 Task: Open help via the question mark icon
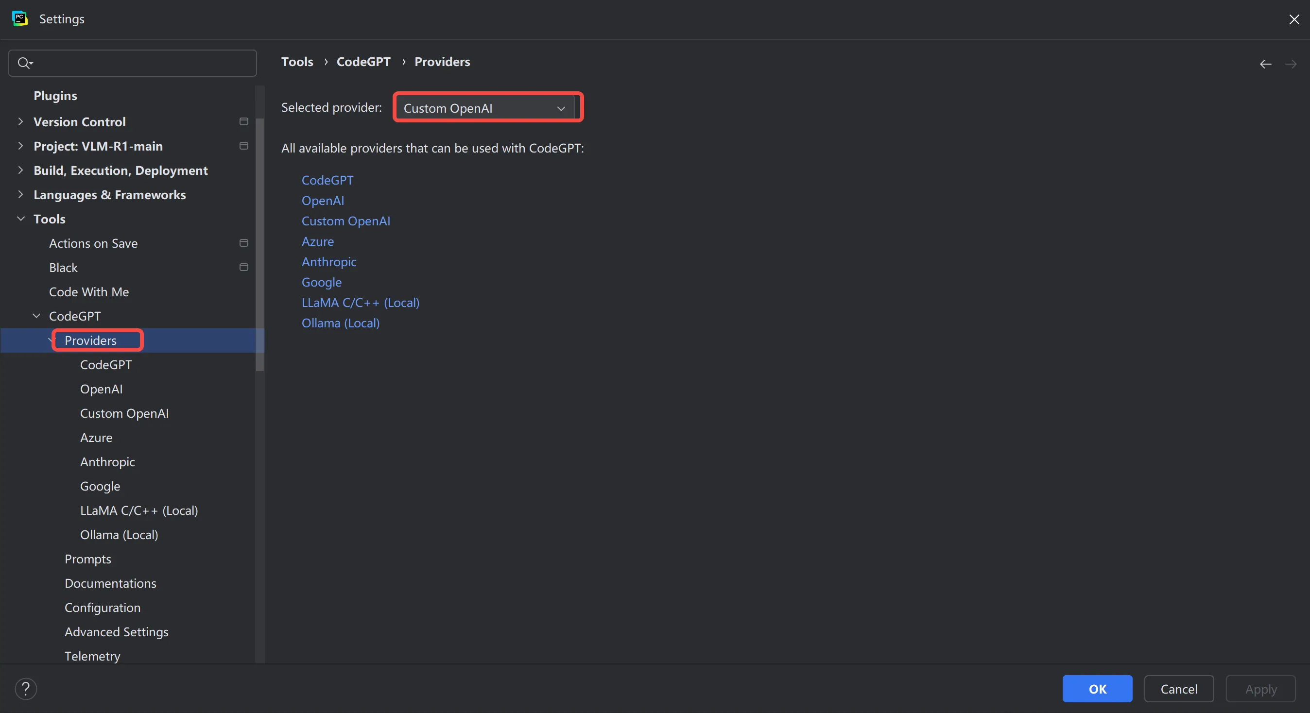[26, 689]
